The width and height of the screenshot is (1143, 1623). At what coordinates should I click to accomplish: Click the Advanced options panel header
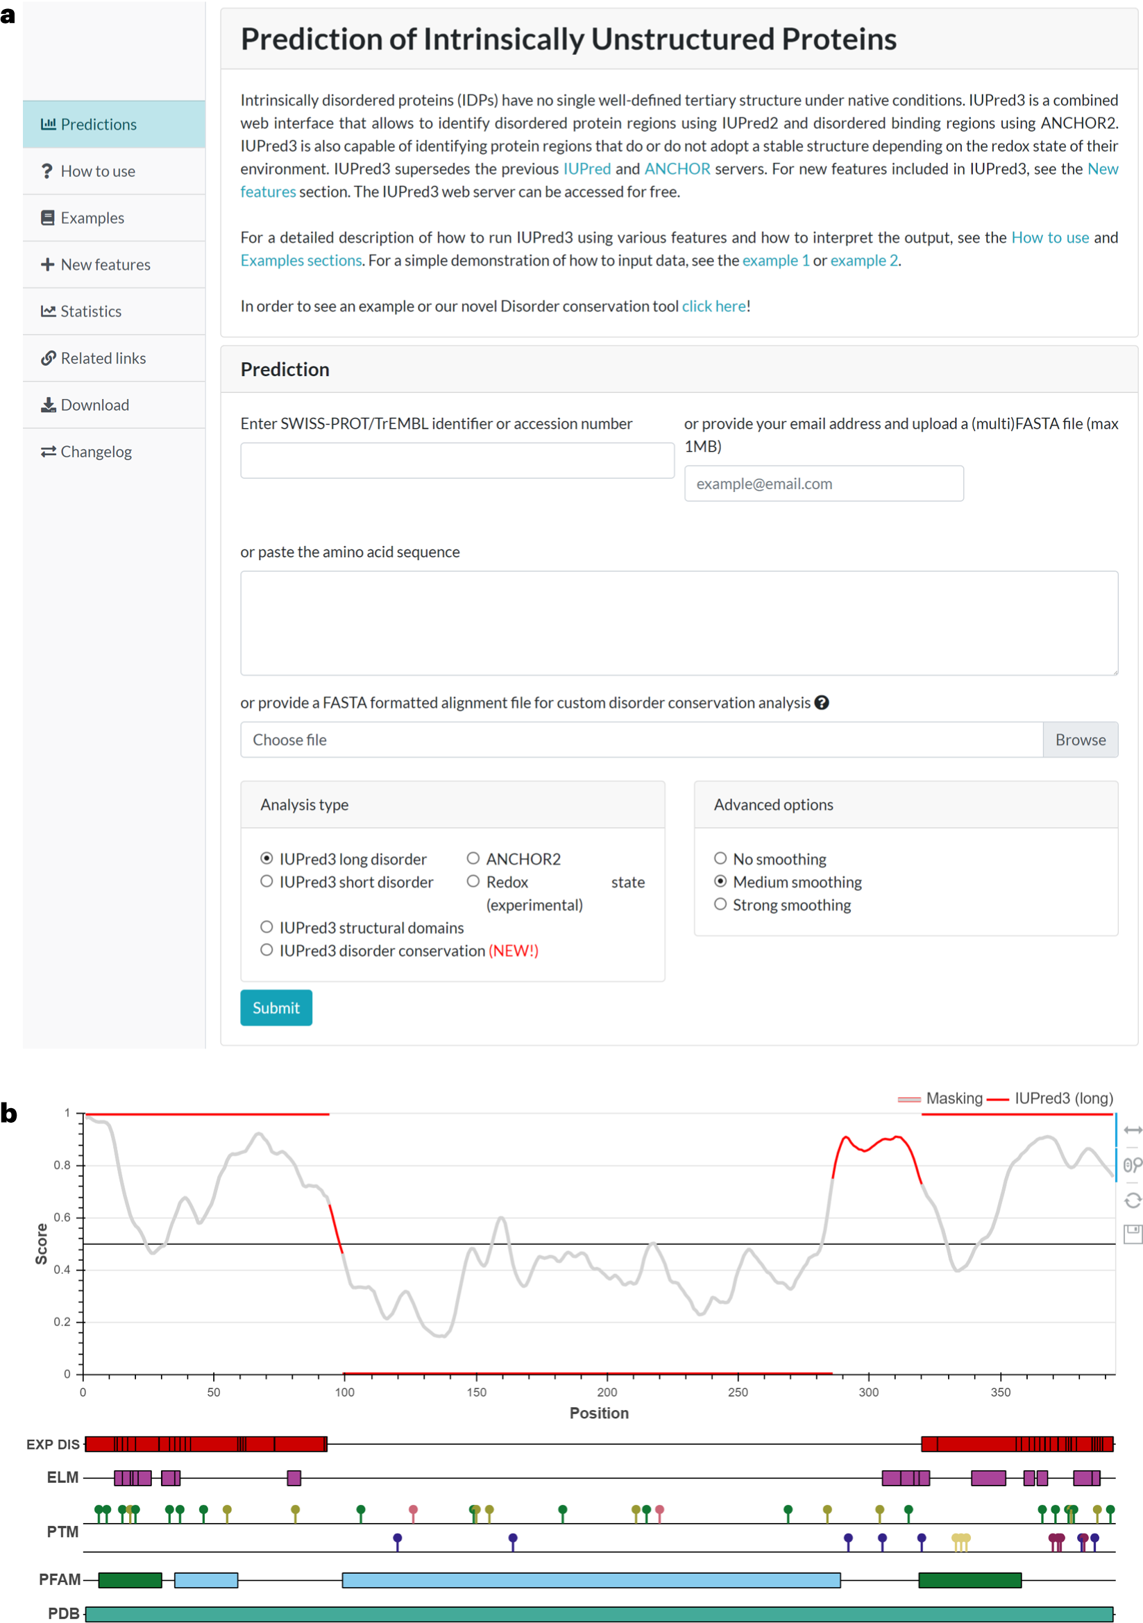906,804
